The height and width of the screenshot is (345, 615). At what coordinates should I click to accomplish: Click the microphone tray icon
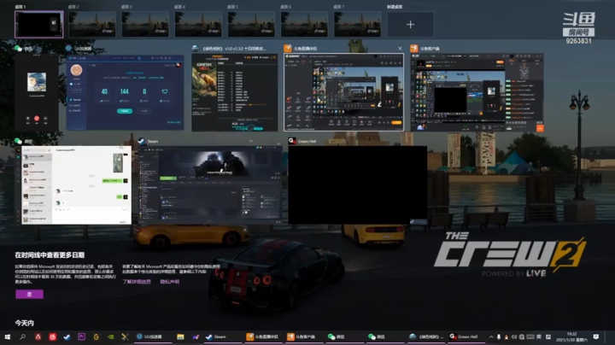point(499,336)
